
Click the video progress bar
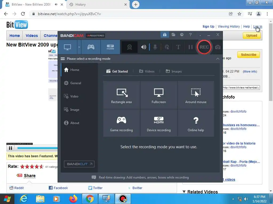coord(37,148)
